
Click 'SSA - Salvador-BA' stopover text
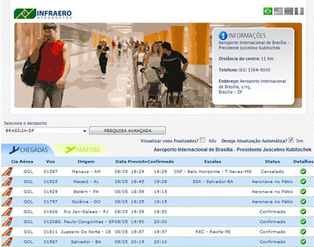[213, 182]
